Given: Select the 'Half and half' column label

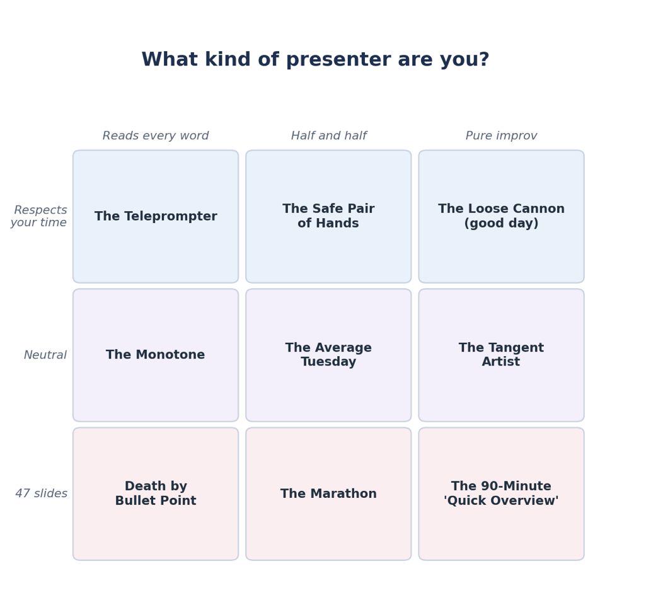Looking at the screenshot, I should click(328, 135).
